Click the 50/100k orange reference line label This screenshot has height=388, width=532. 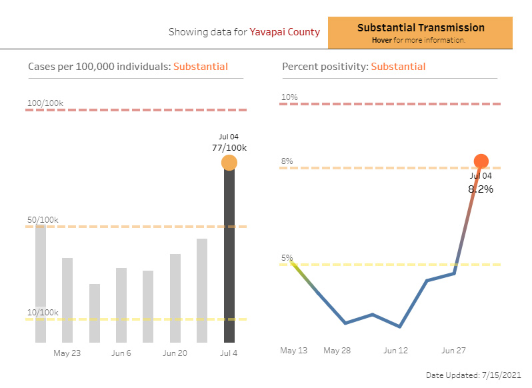pos(43,220)
